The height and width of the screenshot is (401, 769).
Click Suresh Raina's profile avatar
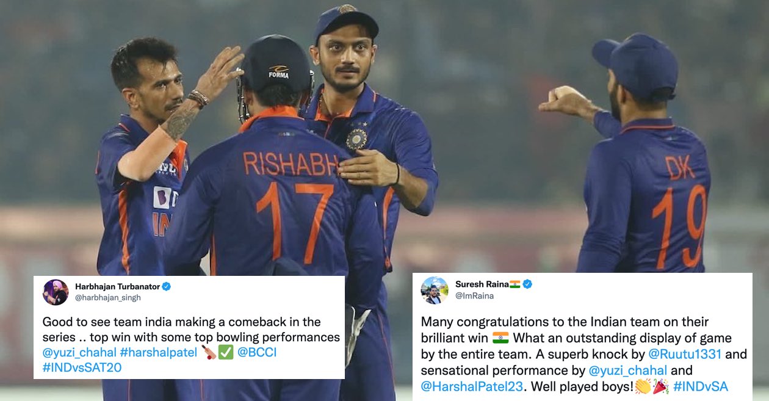point(435,291)
